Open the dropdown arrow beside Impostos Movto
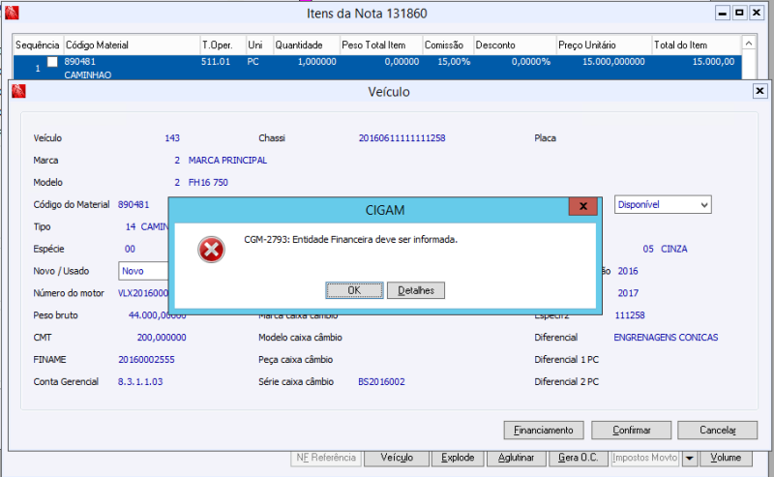Screen dimensions: 774x477 [x=689, y=459]
